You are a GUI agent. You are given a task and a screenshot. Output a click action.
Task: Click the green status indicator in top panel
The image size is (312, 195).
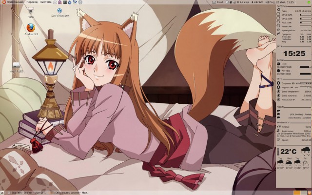point(309,2)
